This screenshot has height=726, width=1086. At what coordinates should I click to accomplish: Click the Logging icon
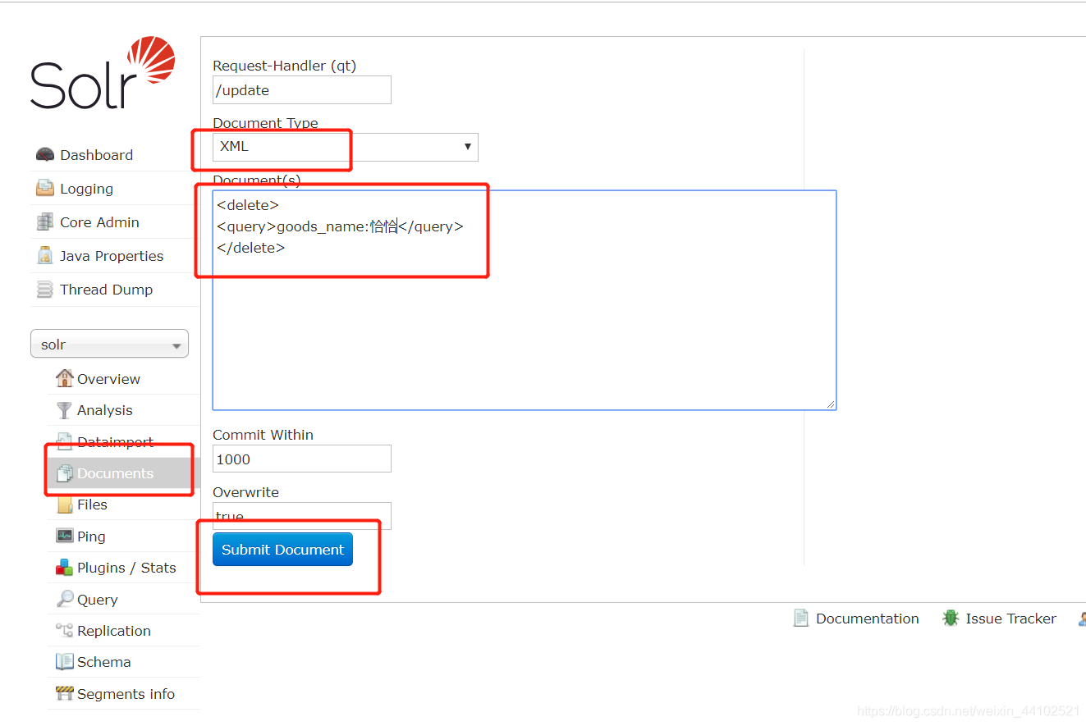(x=45, y=188)
